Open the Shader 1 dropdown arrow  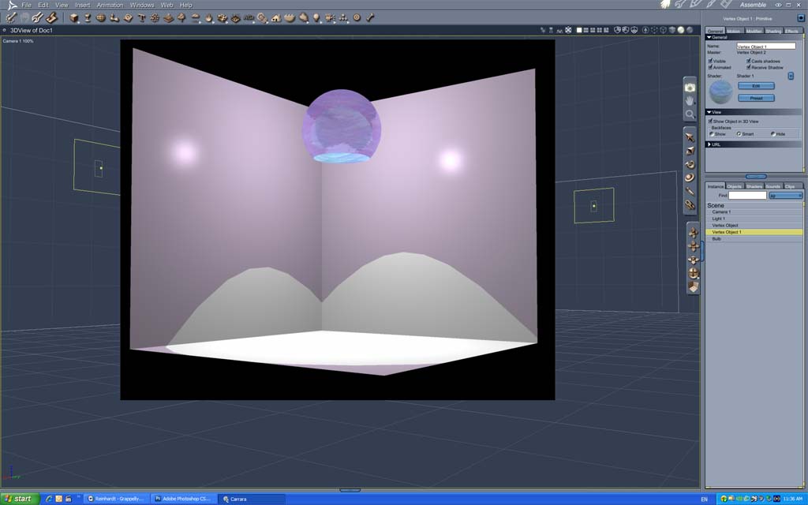pyautogui.click(x=791, y=76)
